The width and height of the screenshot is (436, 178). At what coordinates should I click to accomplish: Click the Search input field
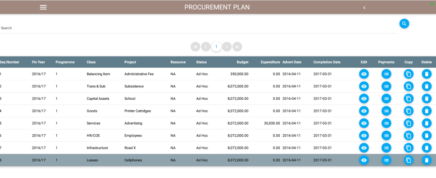pos(197,28)
